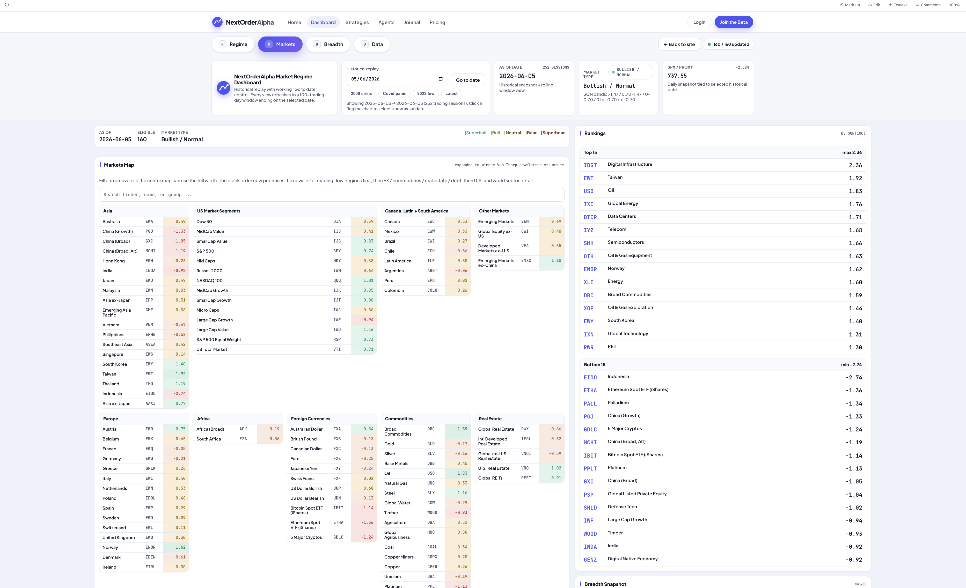Click the IDGT ticker in Top 15
The height and width of the screenshot is (588, 966).
[590, 165]
